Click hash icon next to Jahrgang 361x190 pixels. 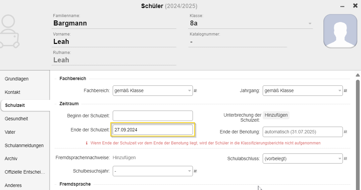point(345,90)
